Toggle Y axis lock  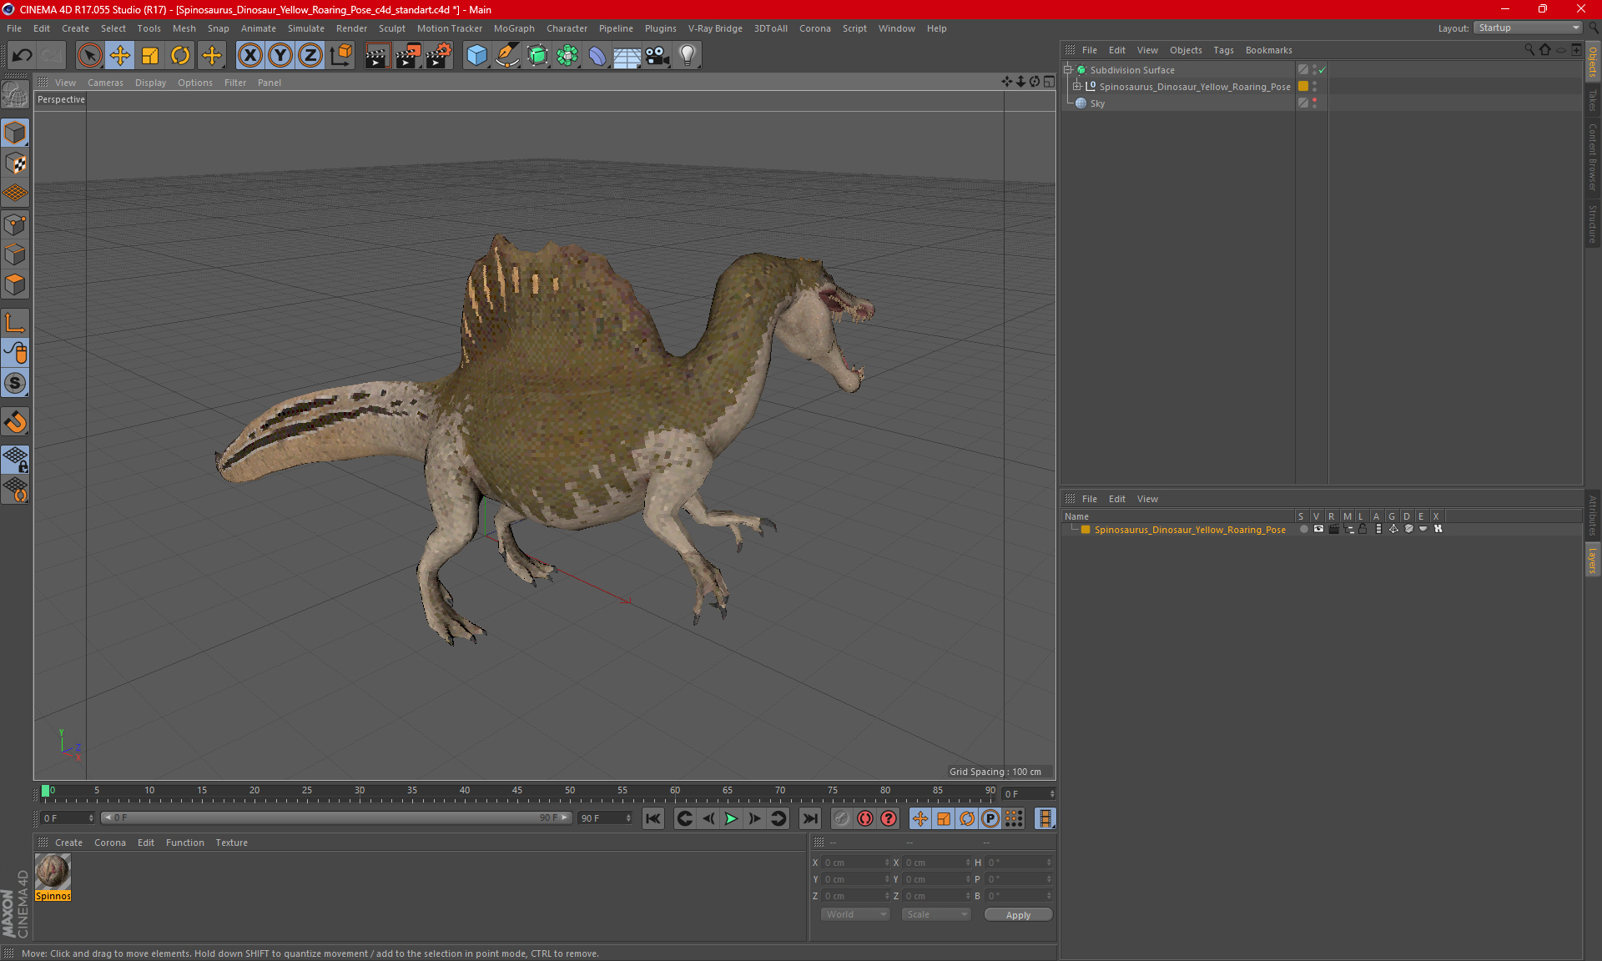[280, 56]
